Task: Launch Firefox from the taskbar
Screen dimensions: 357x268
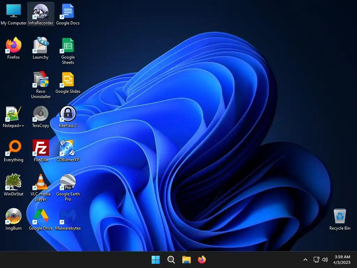Action: click(x=202, y=260)
